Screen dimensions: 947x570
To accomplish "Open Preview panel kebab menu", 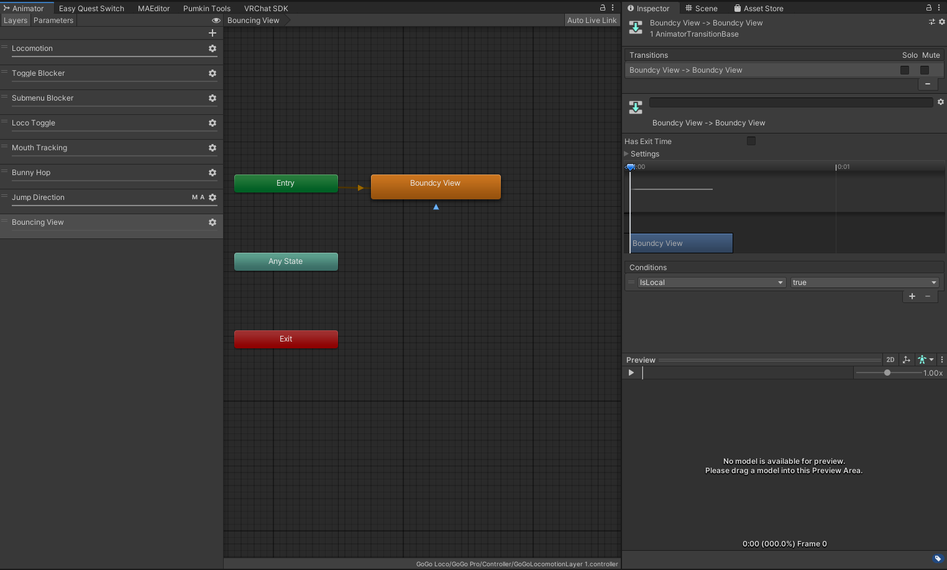I will tap(942, 360).
